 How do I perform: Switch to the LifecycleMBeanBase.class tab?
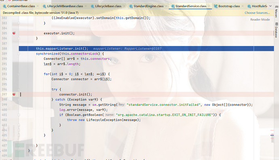click(x=65, y=6)
